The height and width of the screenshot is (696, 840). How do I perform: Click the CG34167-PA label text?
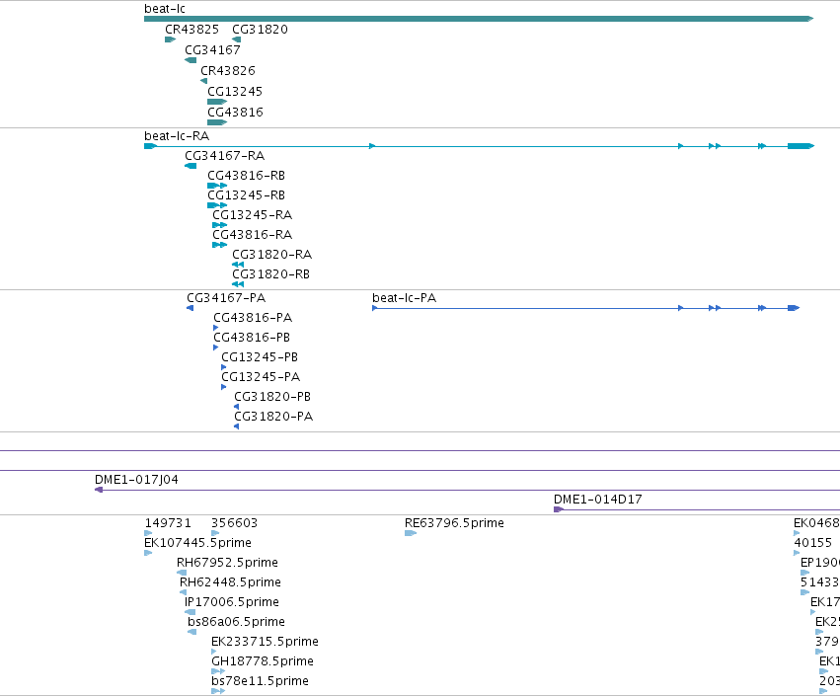[x=226, y=298]
